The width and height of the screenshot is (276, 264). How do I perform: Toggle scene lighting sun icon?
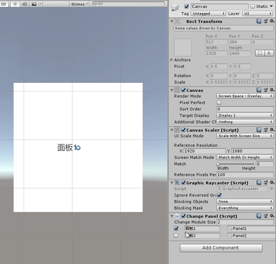(x=15, y=4)
